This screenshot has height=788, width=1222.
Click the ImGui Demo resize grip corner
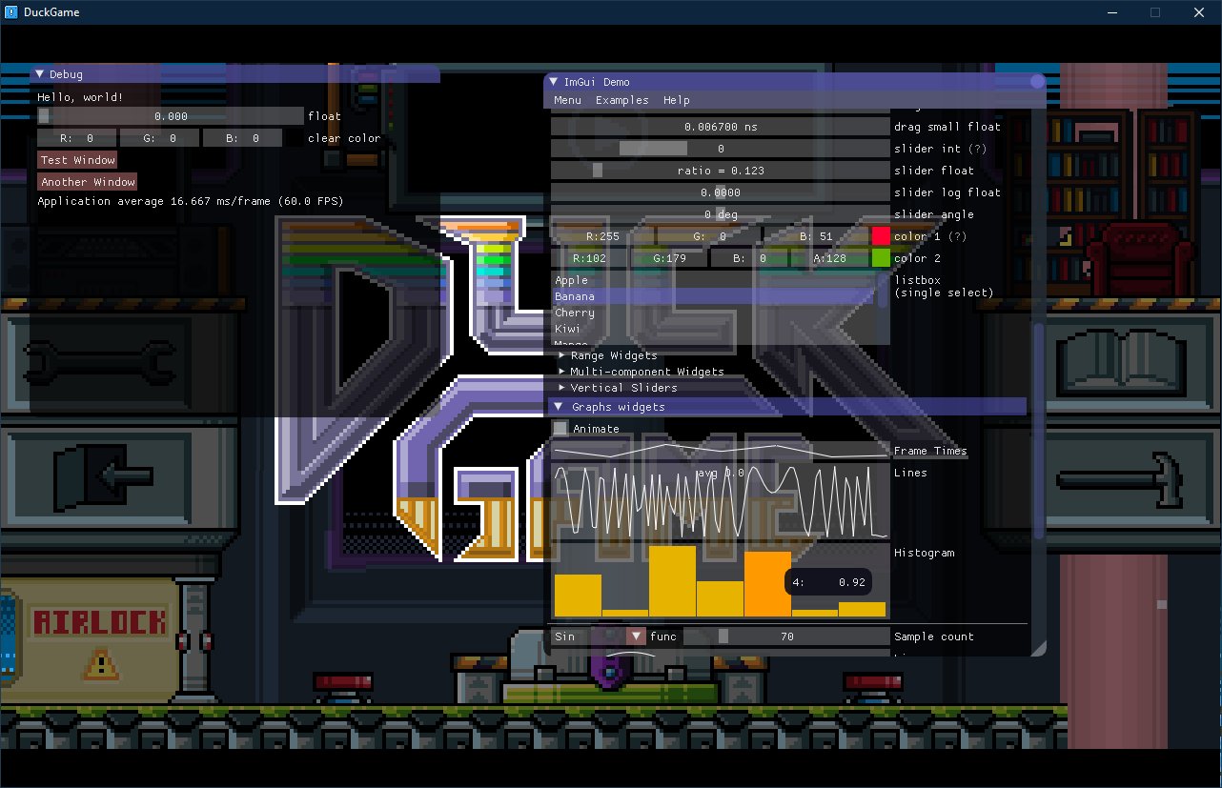pyautogui.click(x=1038, y=649)
